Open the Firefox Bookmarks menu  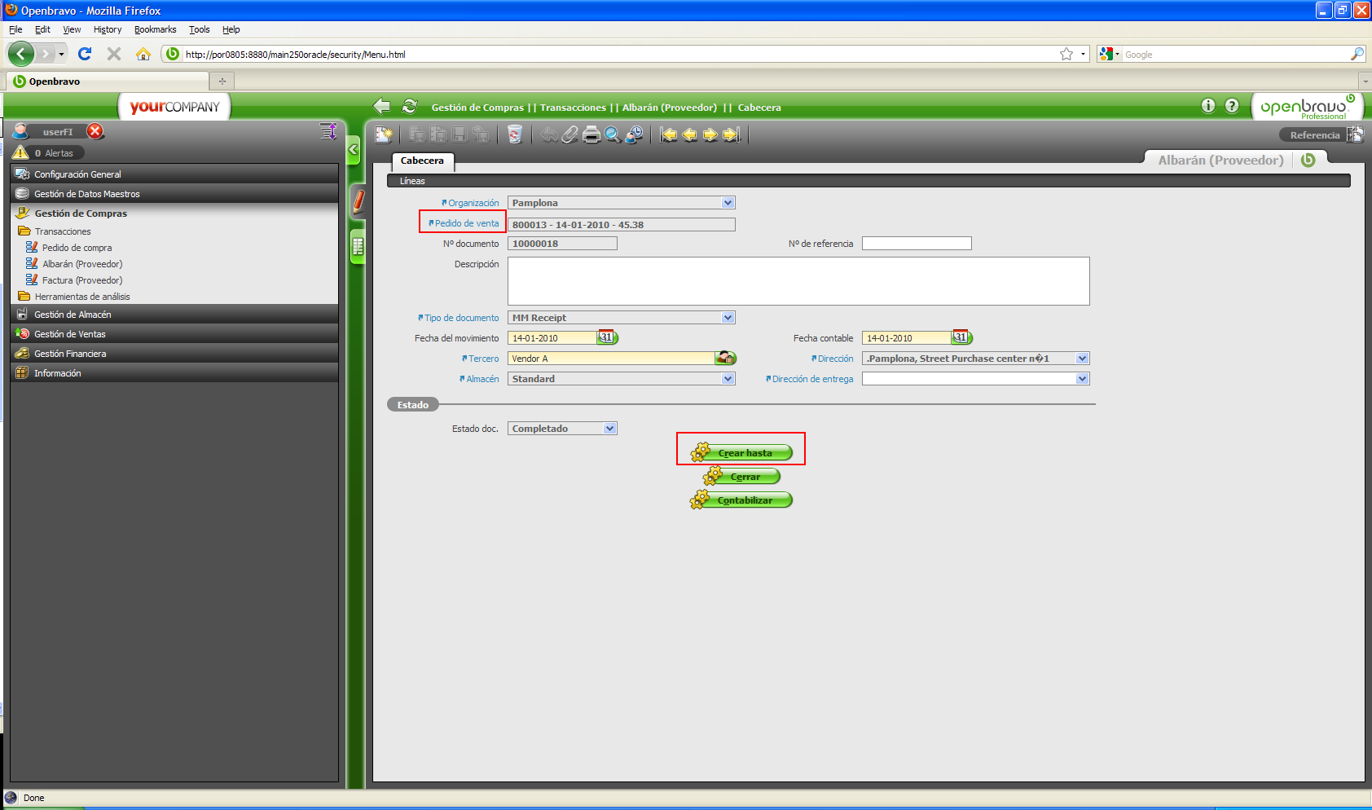point(156,29)
